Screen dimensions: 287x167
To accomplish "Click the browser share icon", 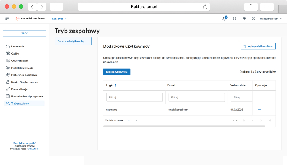I will coord(250,7).
